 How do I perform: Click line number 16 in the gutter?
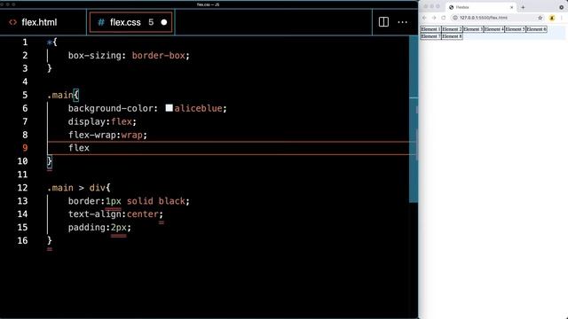click(x=22, y=240)
